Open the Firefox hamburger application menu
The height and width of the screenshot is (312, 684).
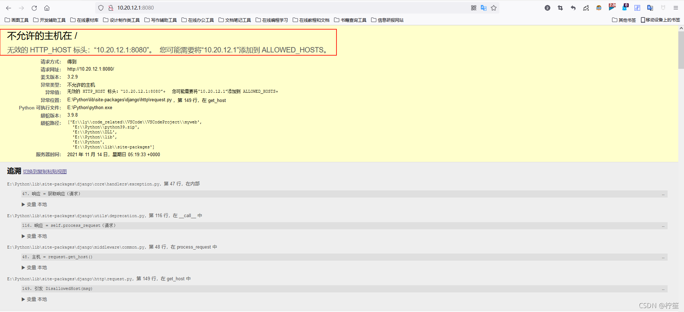(676, 8)
